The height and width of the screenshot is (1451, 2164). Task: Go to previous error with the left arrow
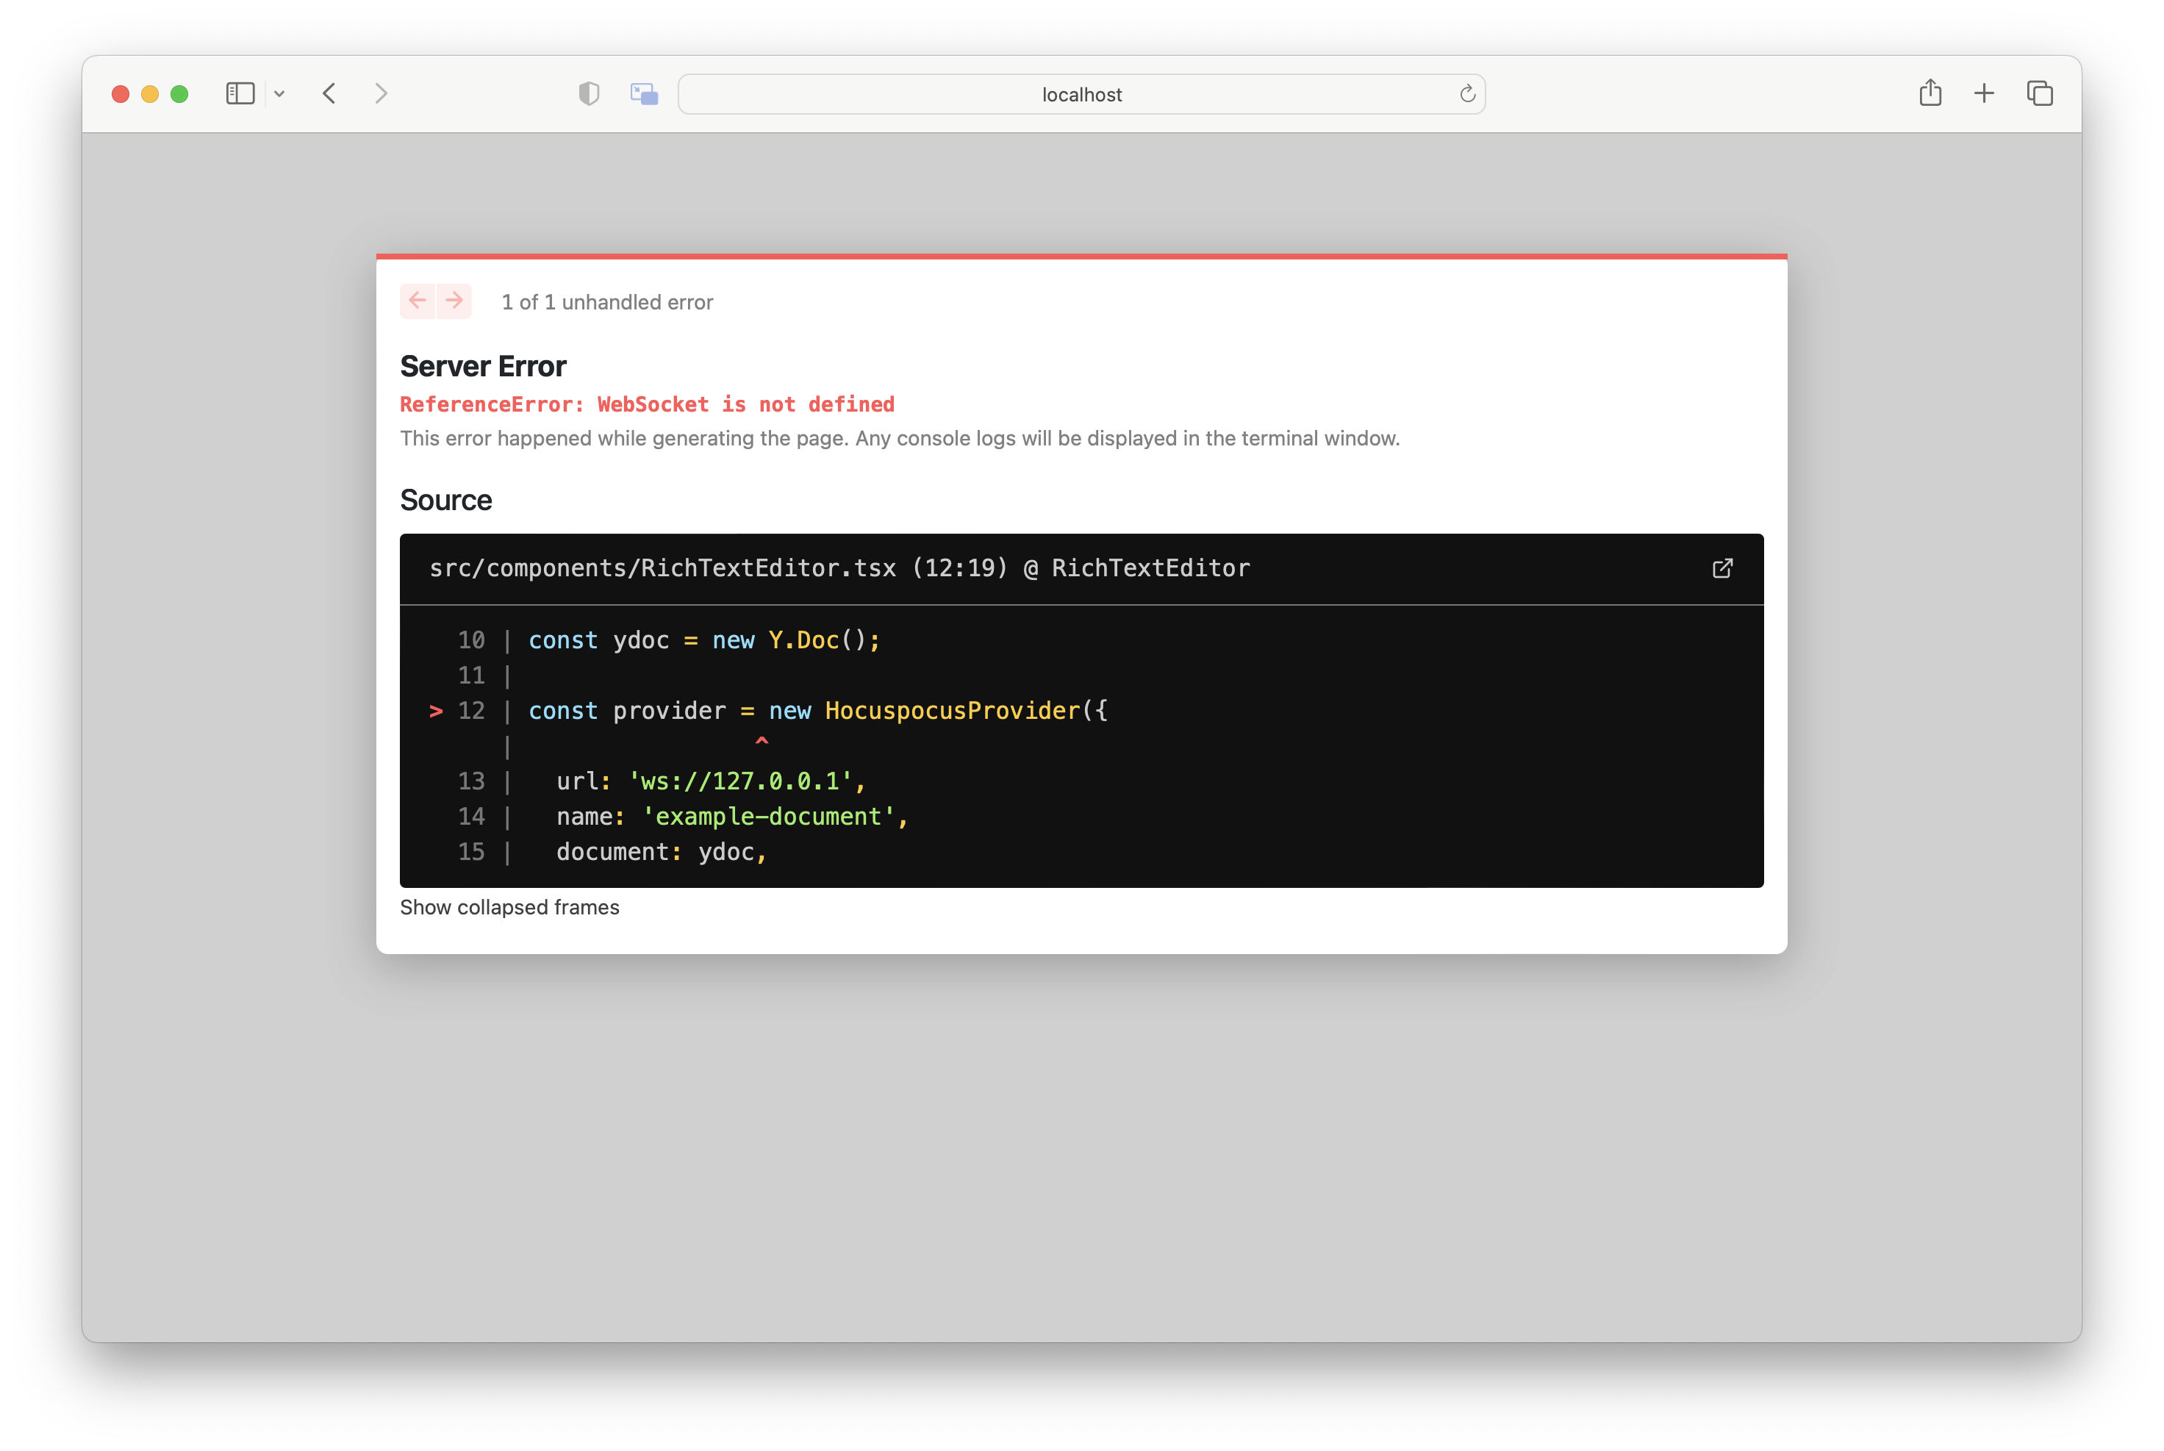pos(418,301)
